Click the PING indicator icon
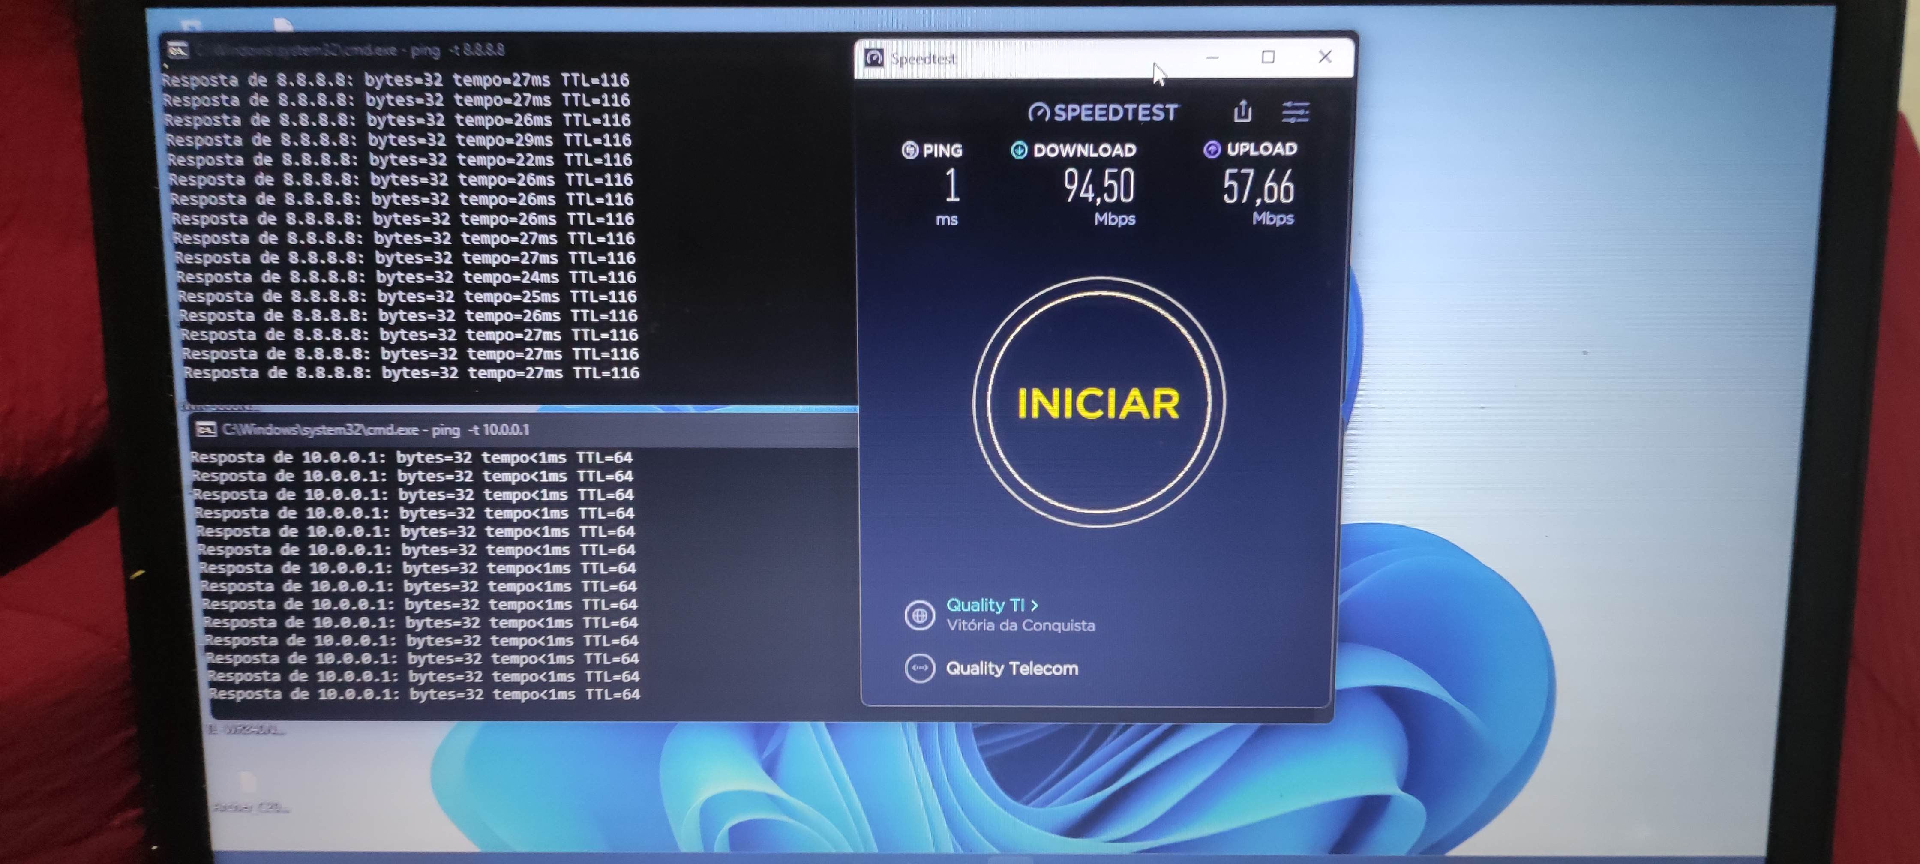This screenshot has width=1920, height=864. 909,150
